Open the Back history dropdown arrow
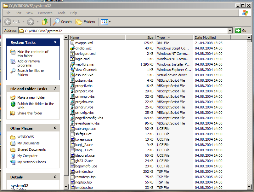Image resolution: width=254 pixels, height=192 pixels. pos(24,22)
